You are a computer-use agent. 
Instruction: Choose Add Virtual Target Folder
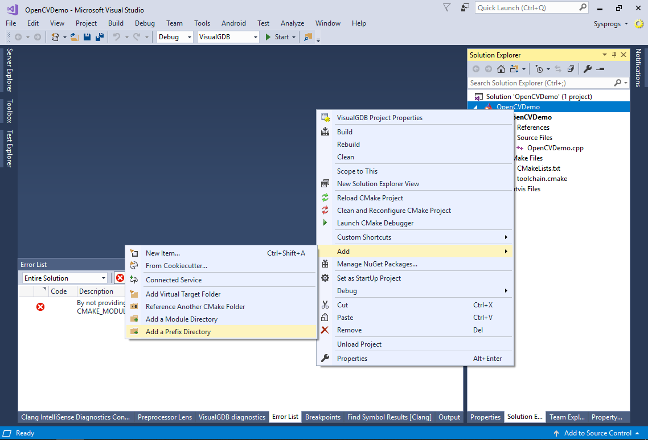221,294
